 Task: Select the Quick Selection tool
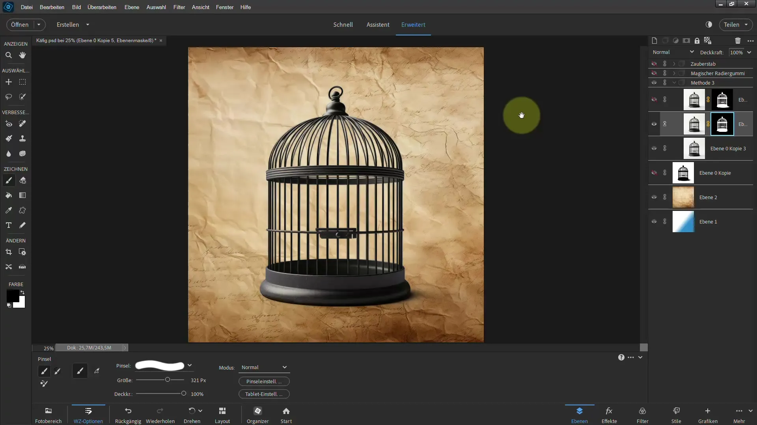click(x=22, y=97)
